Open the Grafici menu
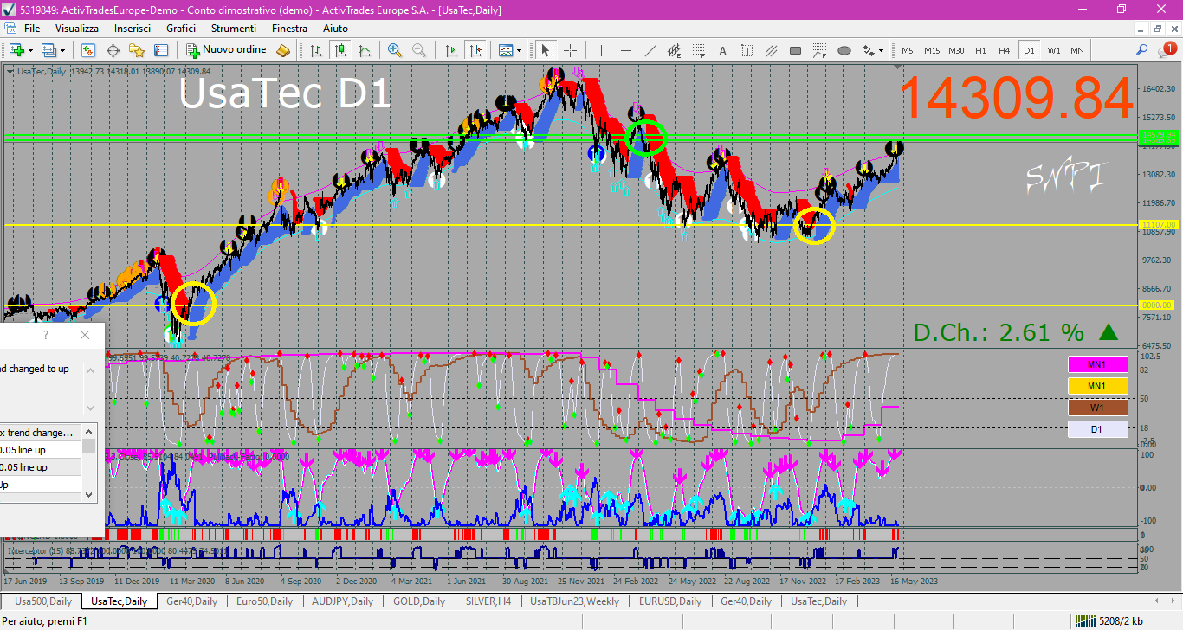 click(x=181, y=29)
